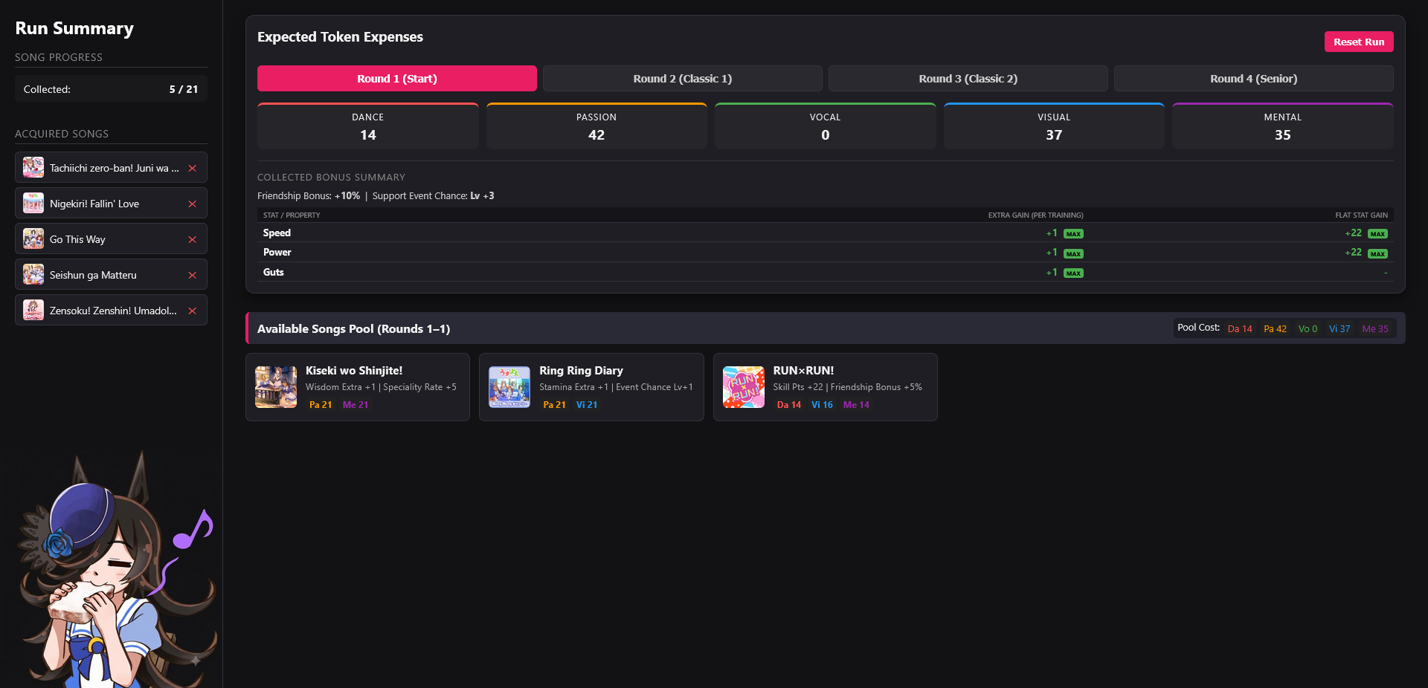
Task: Click Pool Cost Vo 0 value
Action: (1308, 329)
